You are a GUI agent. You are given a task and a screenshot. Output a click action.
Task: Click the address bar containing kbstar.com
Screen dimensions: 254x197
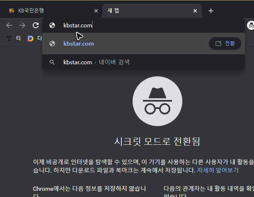143,25
